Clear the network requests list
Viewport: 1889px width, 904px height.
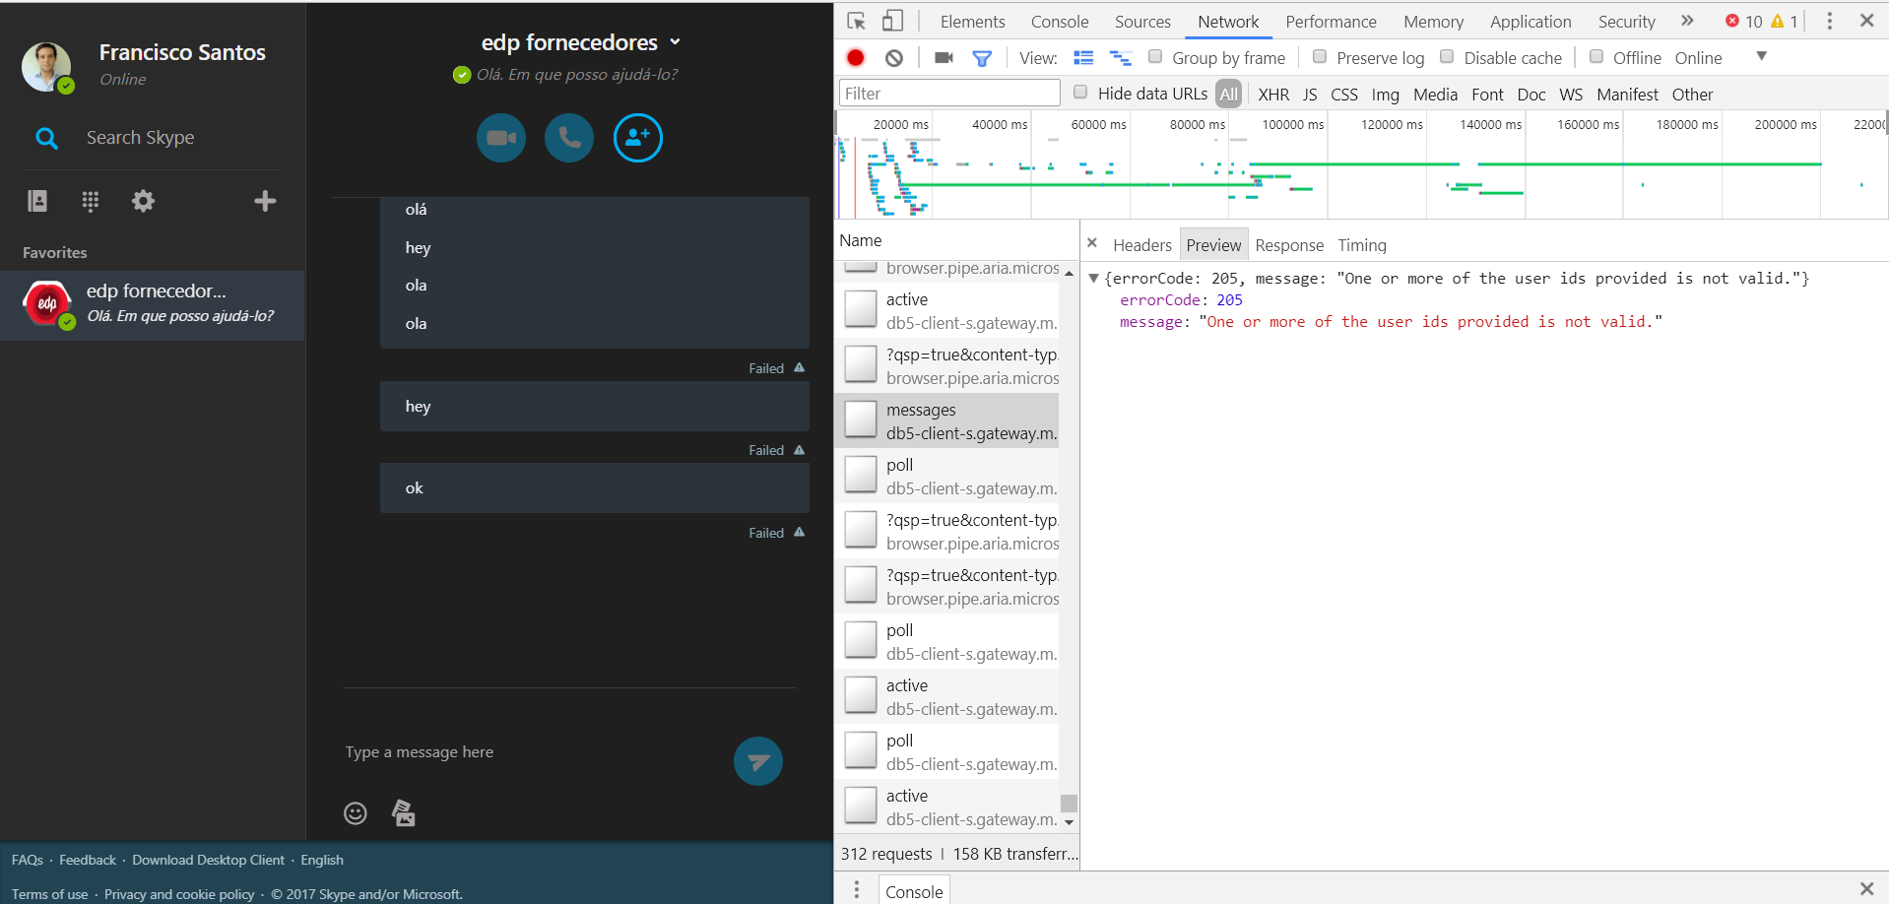[x=893, y=57]
